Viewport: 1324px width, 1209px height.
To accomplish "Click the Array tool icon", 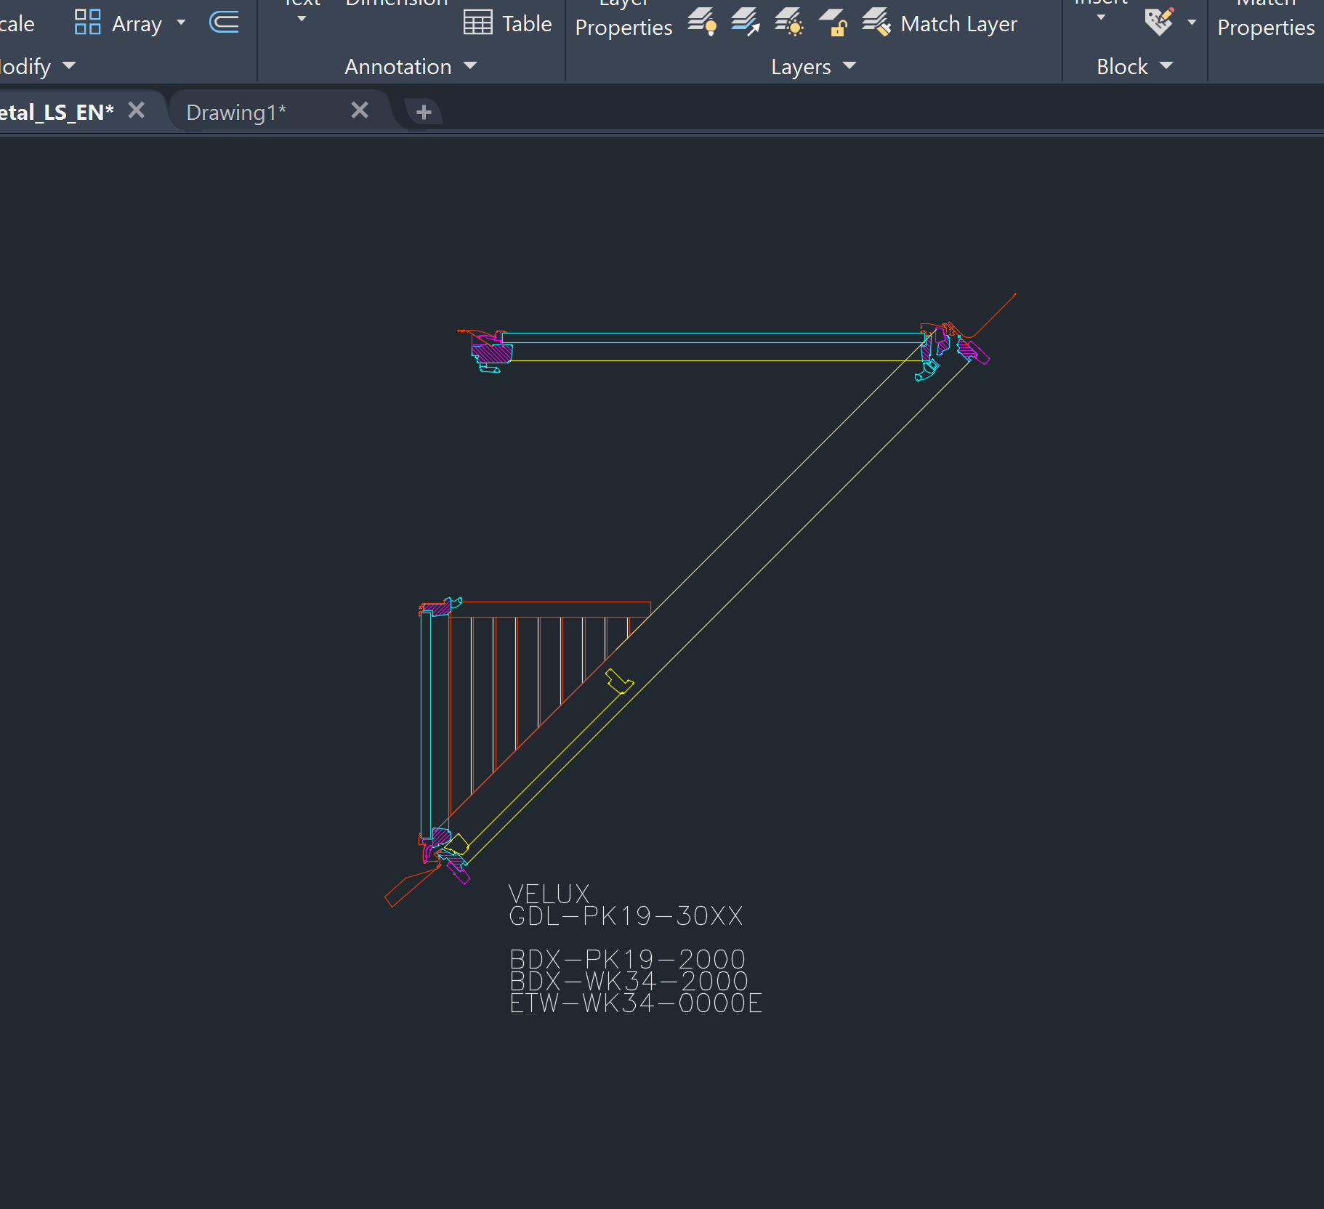I will click(88, 23).
